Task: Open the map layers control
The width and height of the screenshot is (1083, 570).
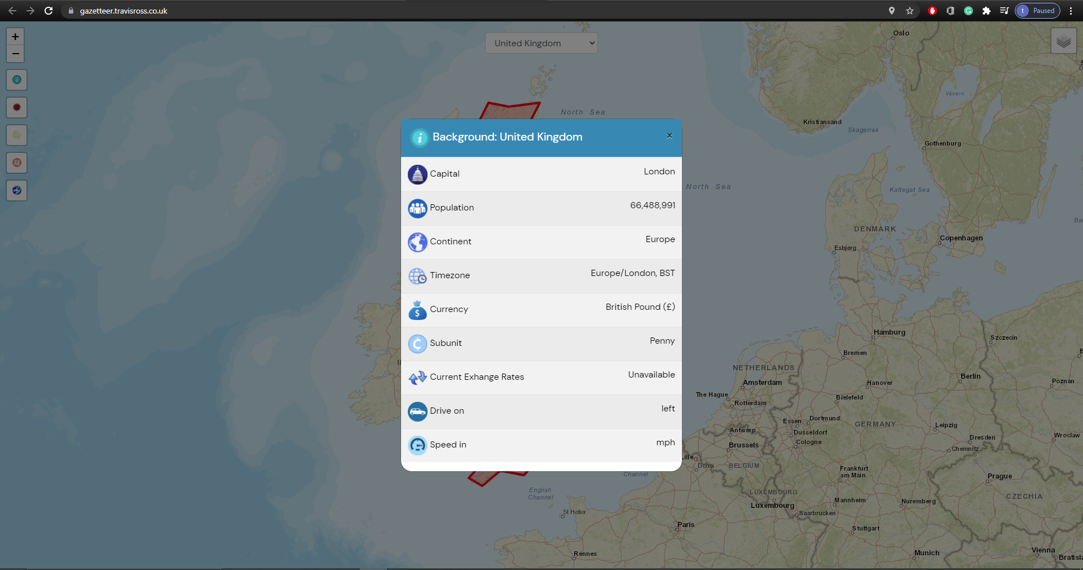Action: (1063, 41)
